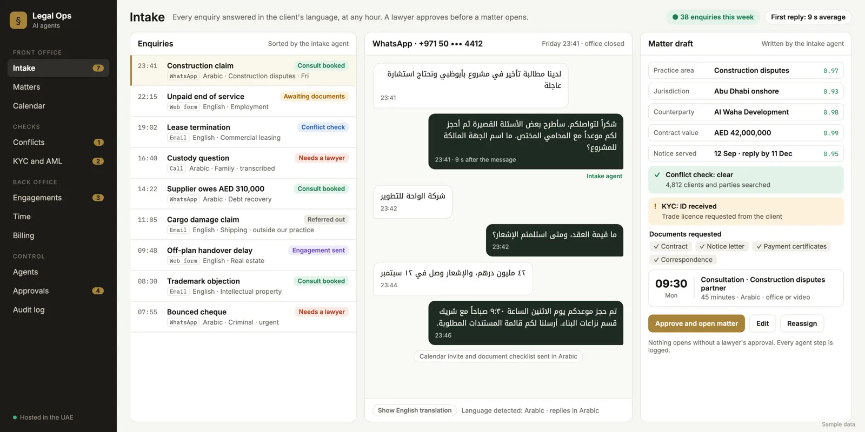Select the Contract value AED 42,000,000 field
Screen dimensions: 865x432
[746, 133]
